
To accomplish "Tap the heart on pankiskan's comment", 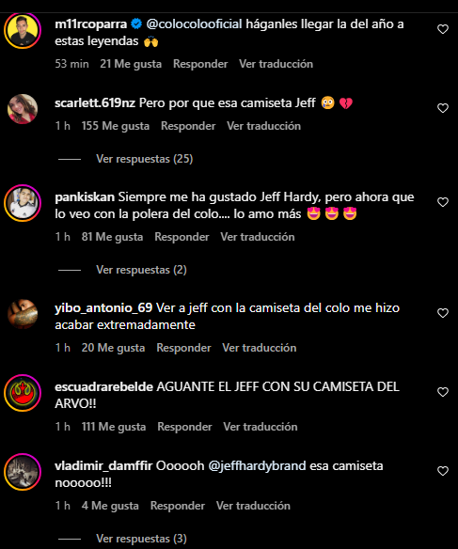I will [x=443, y=202].
